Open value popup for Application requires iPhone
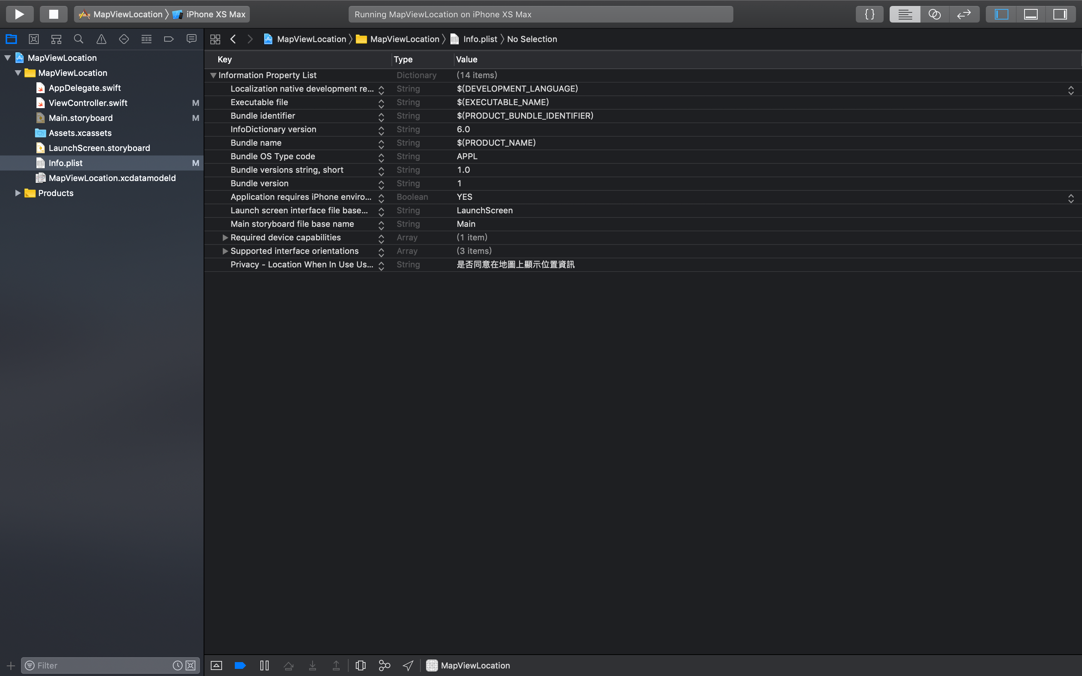Viewport: 1082px width, 676px height. click(1071, 199)
